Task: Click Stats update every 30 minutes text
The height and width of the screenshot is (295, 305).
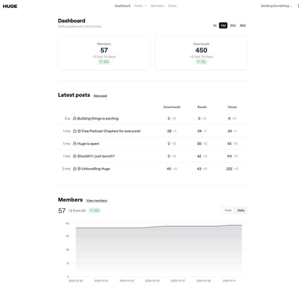Action: pos(79,26)
